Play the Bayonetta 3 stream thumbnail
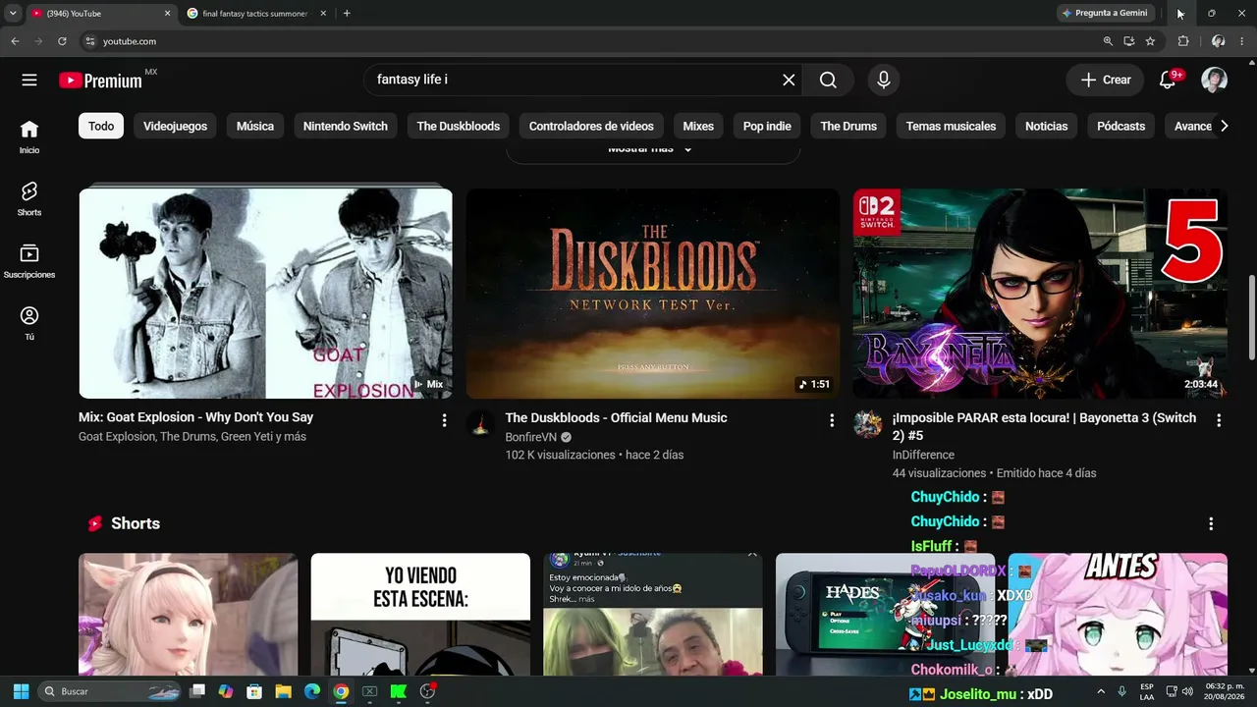 click(1040, 294)
